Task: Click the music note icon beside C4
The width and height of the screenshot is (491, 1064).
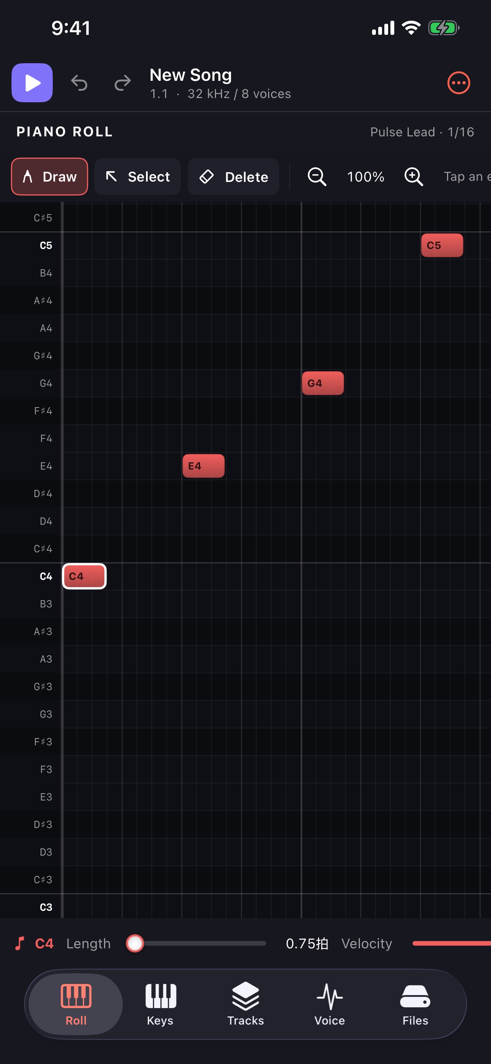Action: click(20, 943)
